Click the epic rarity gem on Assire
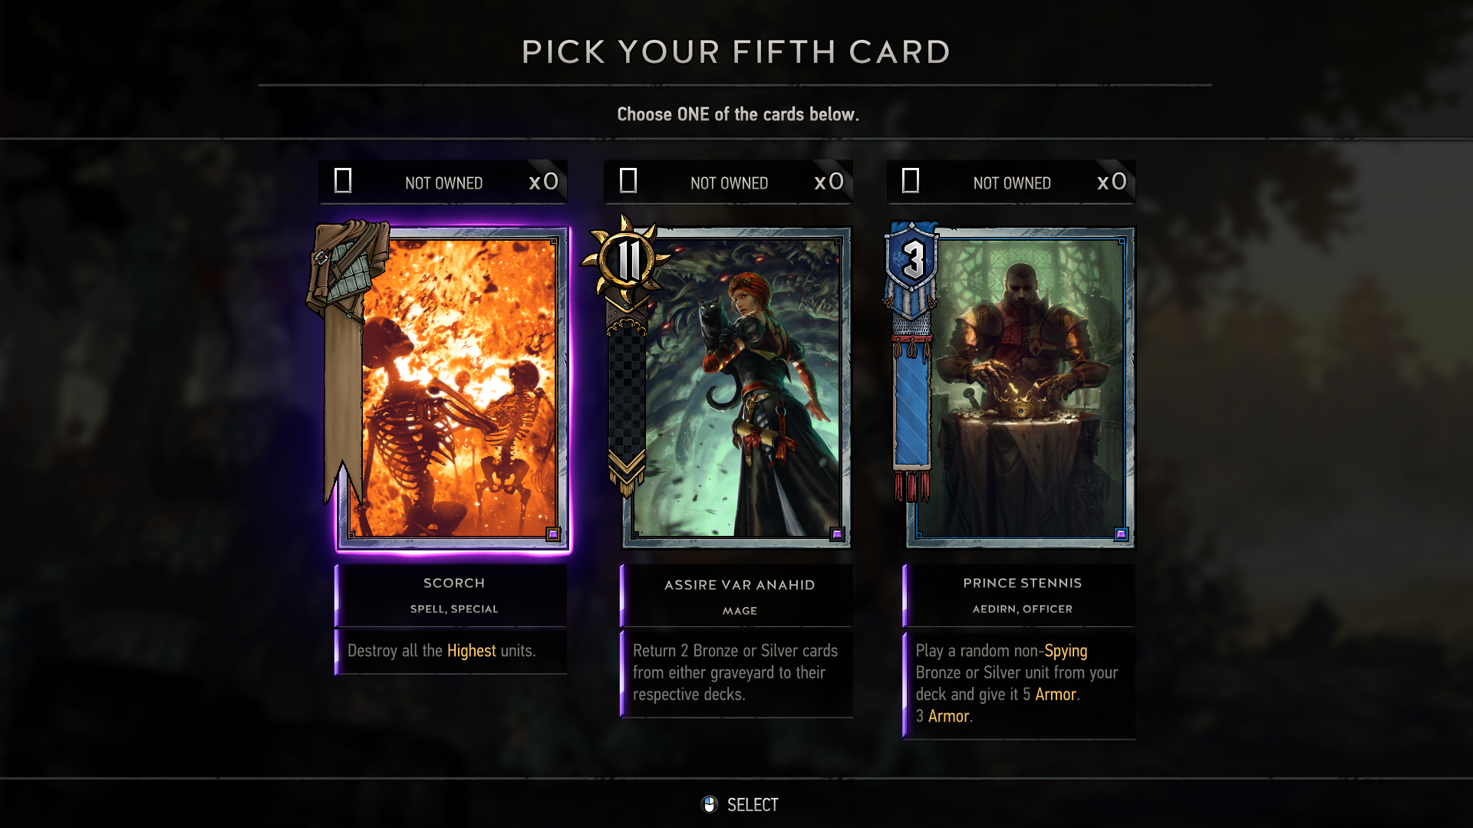Image resolution: width=1473 pixels, height=828 pixels. 837,534
